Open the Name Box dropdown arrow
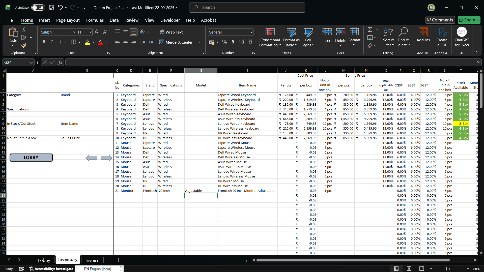 [x=31, y=62]
